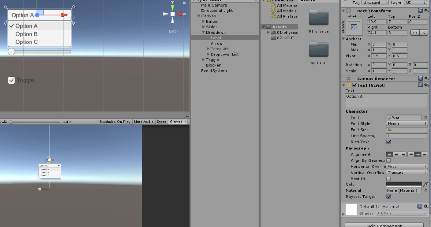Click checked Option A list item
431x227 pixels.
tap(40, 26)
